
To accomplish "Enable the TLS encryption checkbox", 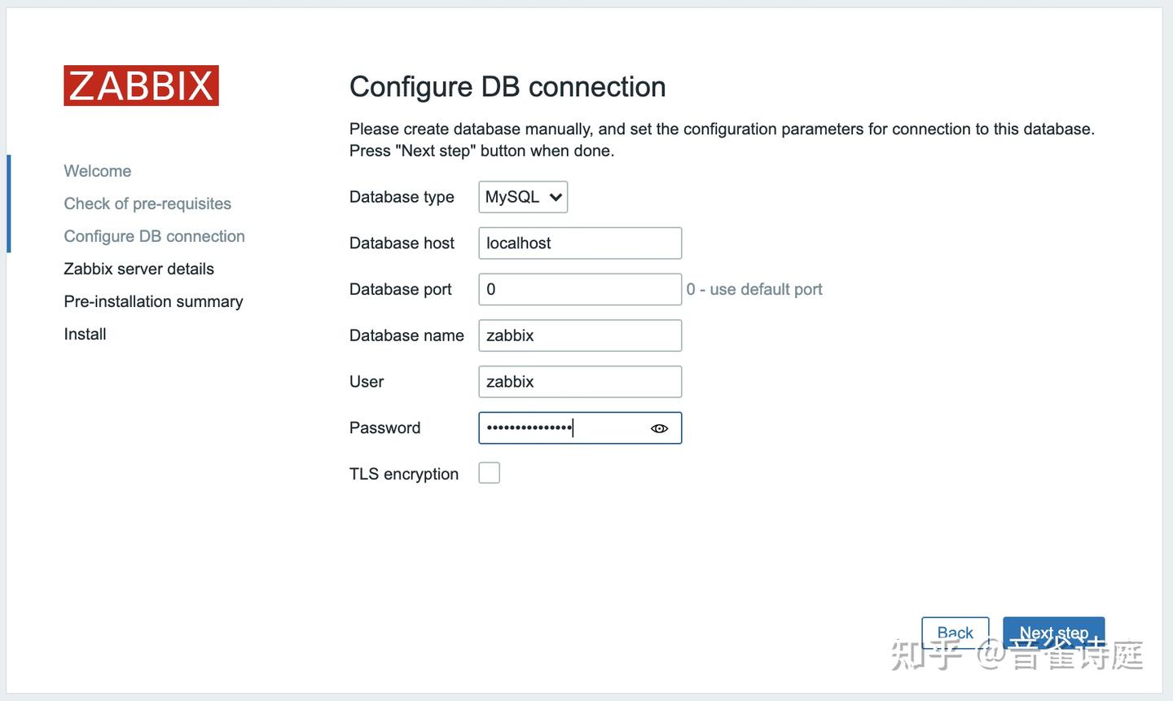I will tap(490, 471).
